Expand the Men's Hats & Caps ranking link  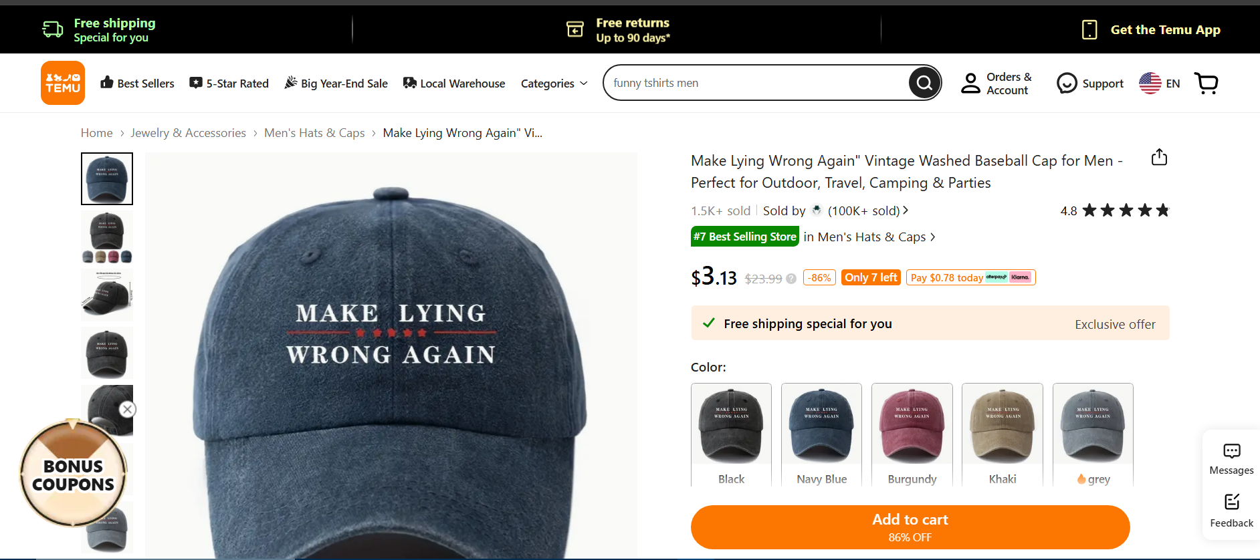pyautogui.click(x=869, y=237)
